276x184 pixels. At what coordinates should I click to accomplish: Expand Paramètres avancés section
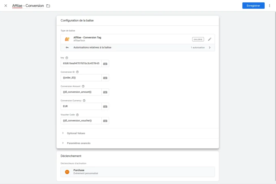[78, 143]
